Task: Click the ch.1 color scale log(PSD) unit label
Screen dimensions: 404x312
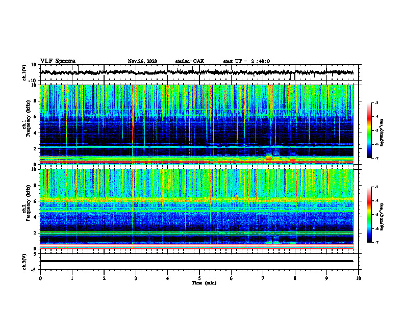Action: (x=382, y=133)
